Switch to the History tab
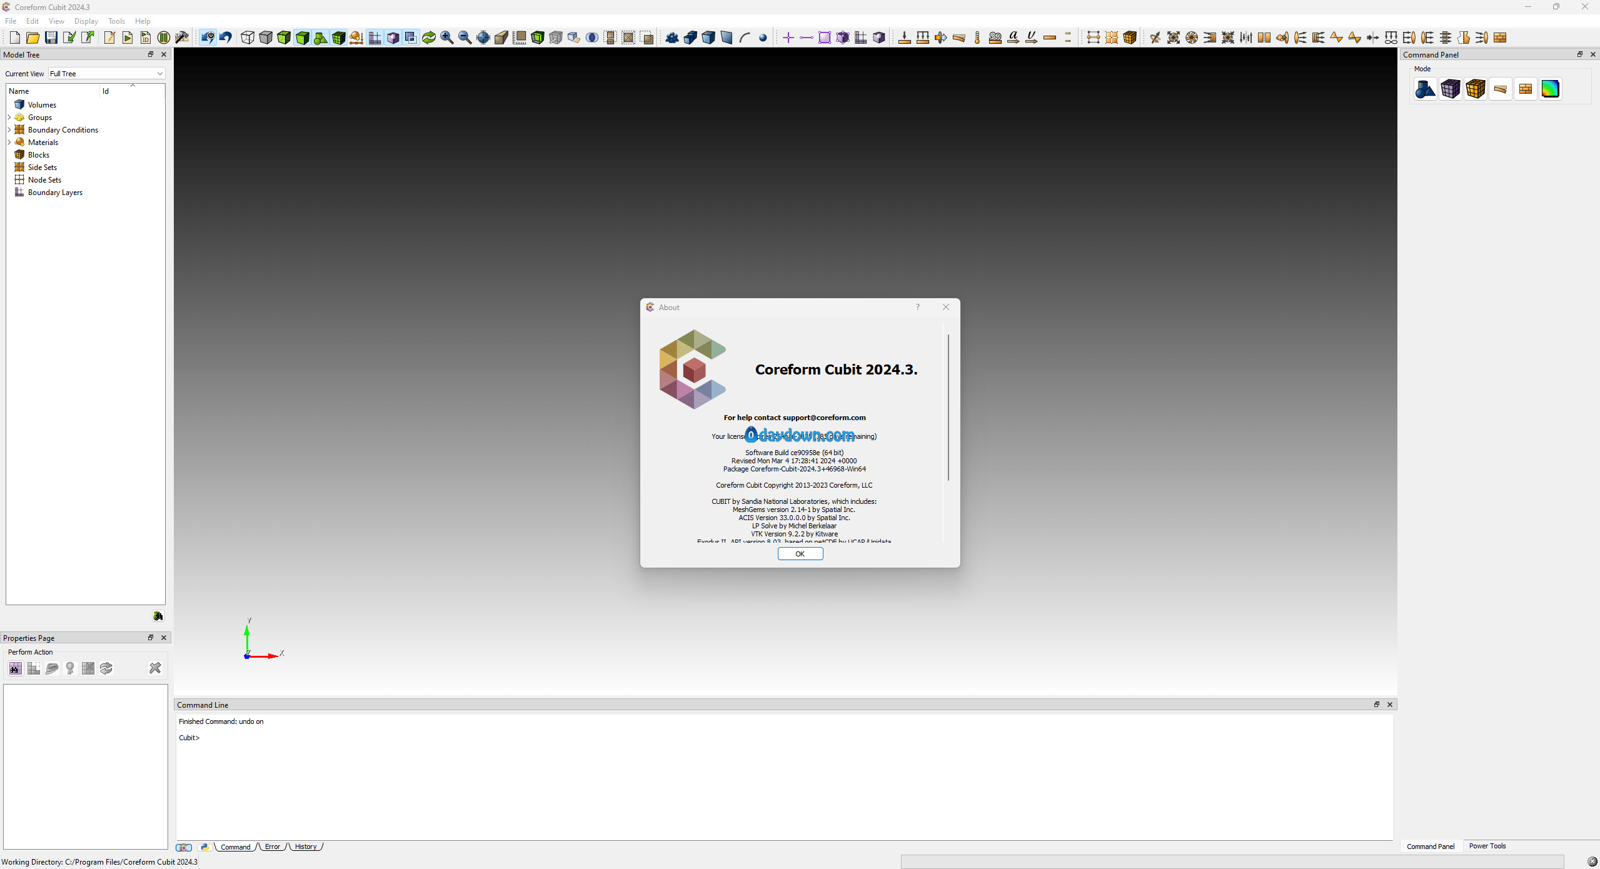The height and width of the screenshot is (869, 1600). click(306, 846)
